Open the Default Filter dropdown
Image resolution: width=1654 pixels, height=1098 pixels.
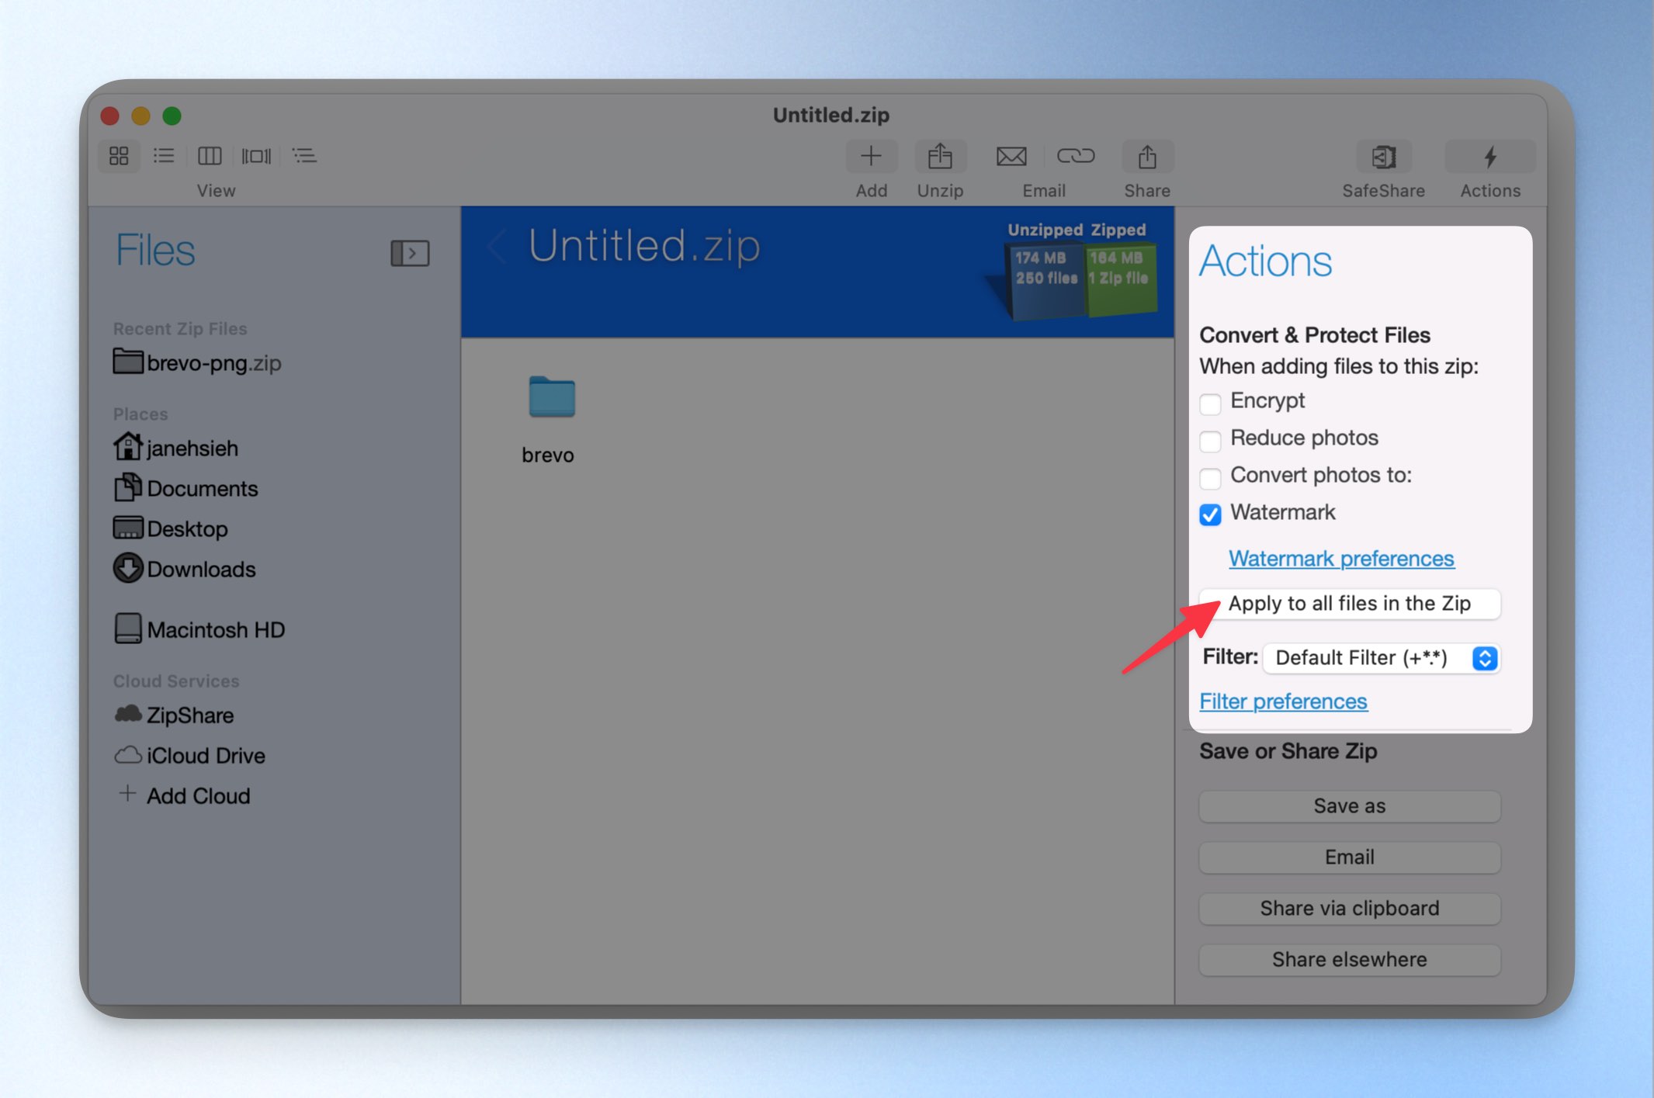point(1381,658)
